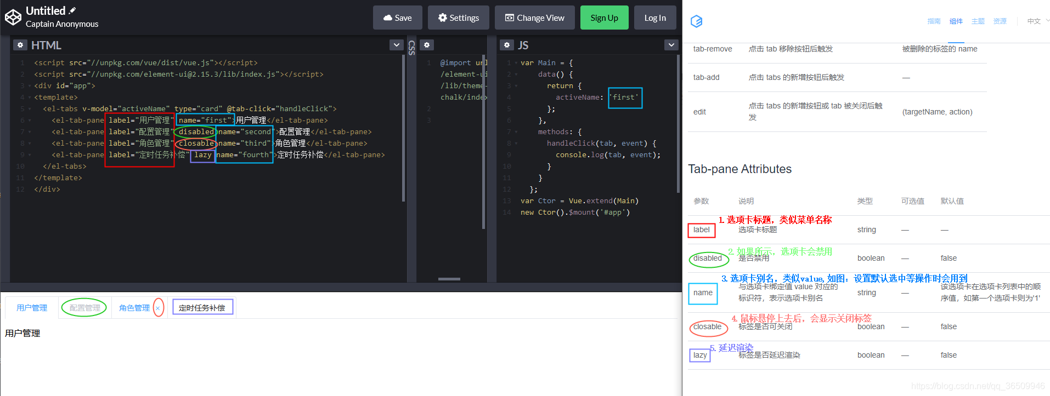Collapse the handleClick fold arrow in JS
The width and height of the screenshot is (1050, 396).
(516, 144)
